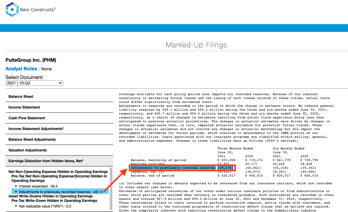Select Adjustments to previously recorded reserves : (49.1) item
348x212 pixels.
(x=60, y=192)
